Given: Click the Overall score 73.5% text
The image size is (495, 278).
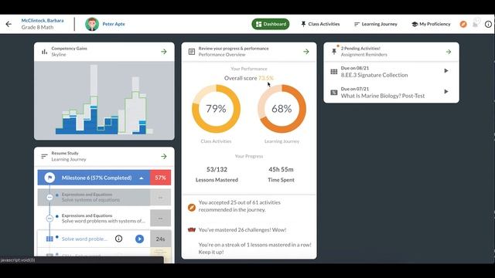Looking at the screenshot, I should click(x=249, y=78).
